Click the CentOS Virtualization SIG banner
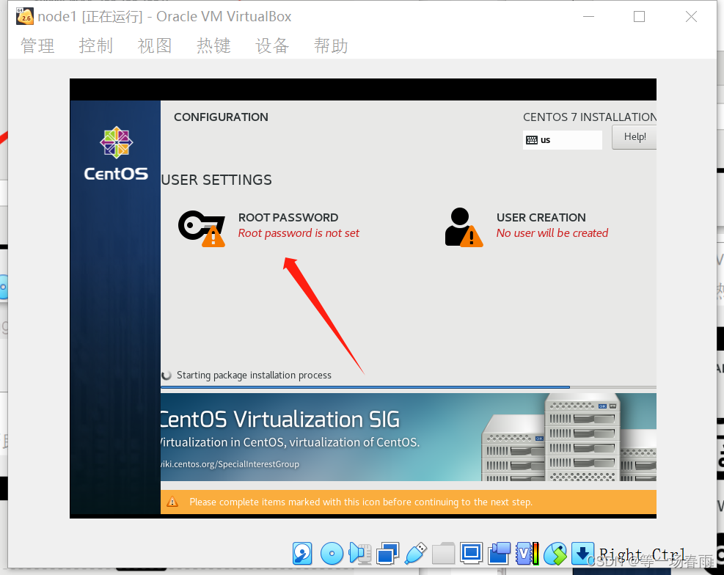This screenshot has height=575, width=724. (x=408, y=437)
